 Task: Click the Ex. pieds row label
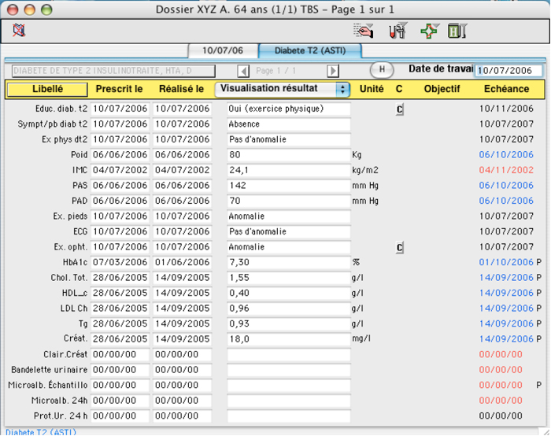[x=70, y=216]
